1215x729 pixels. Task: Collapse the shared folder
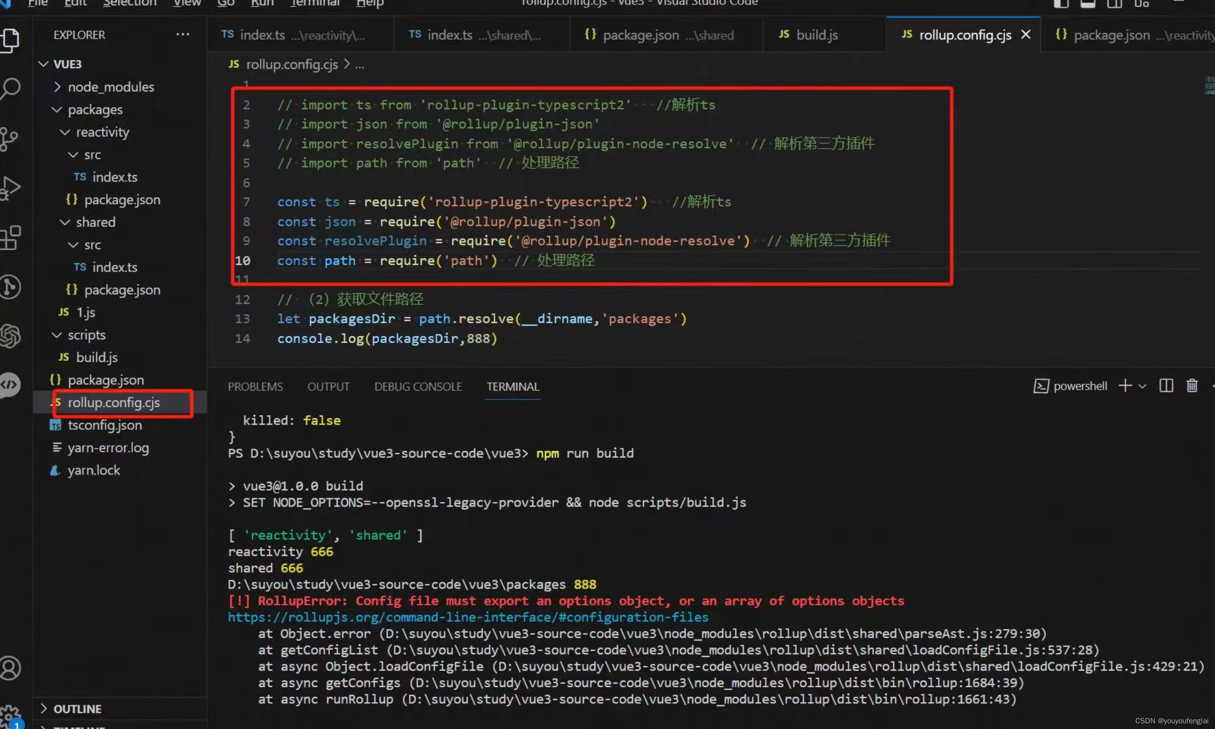(x=65, y=222)
